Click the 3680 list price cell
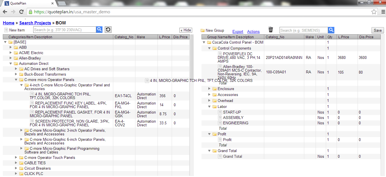 point(347,57)
